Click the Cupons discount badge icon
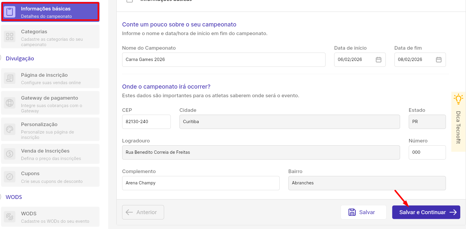 [x=10, y=177]
